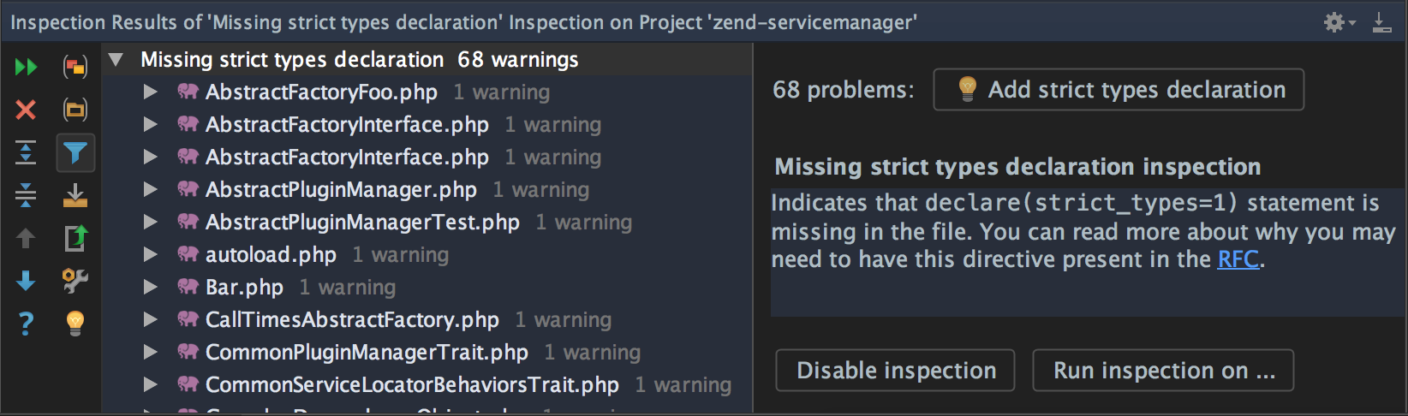
Task: Go to next problem down arrow
Action: click(x=26, y=281)
